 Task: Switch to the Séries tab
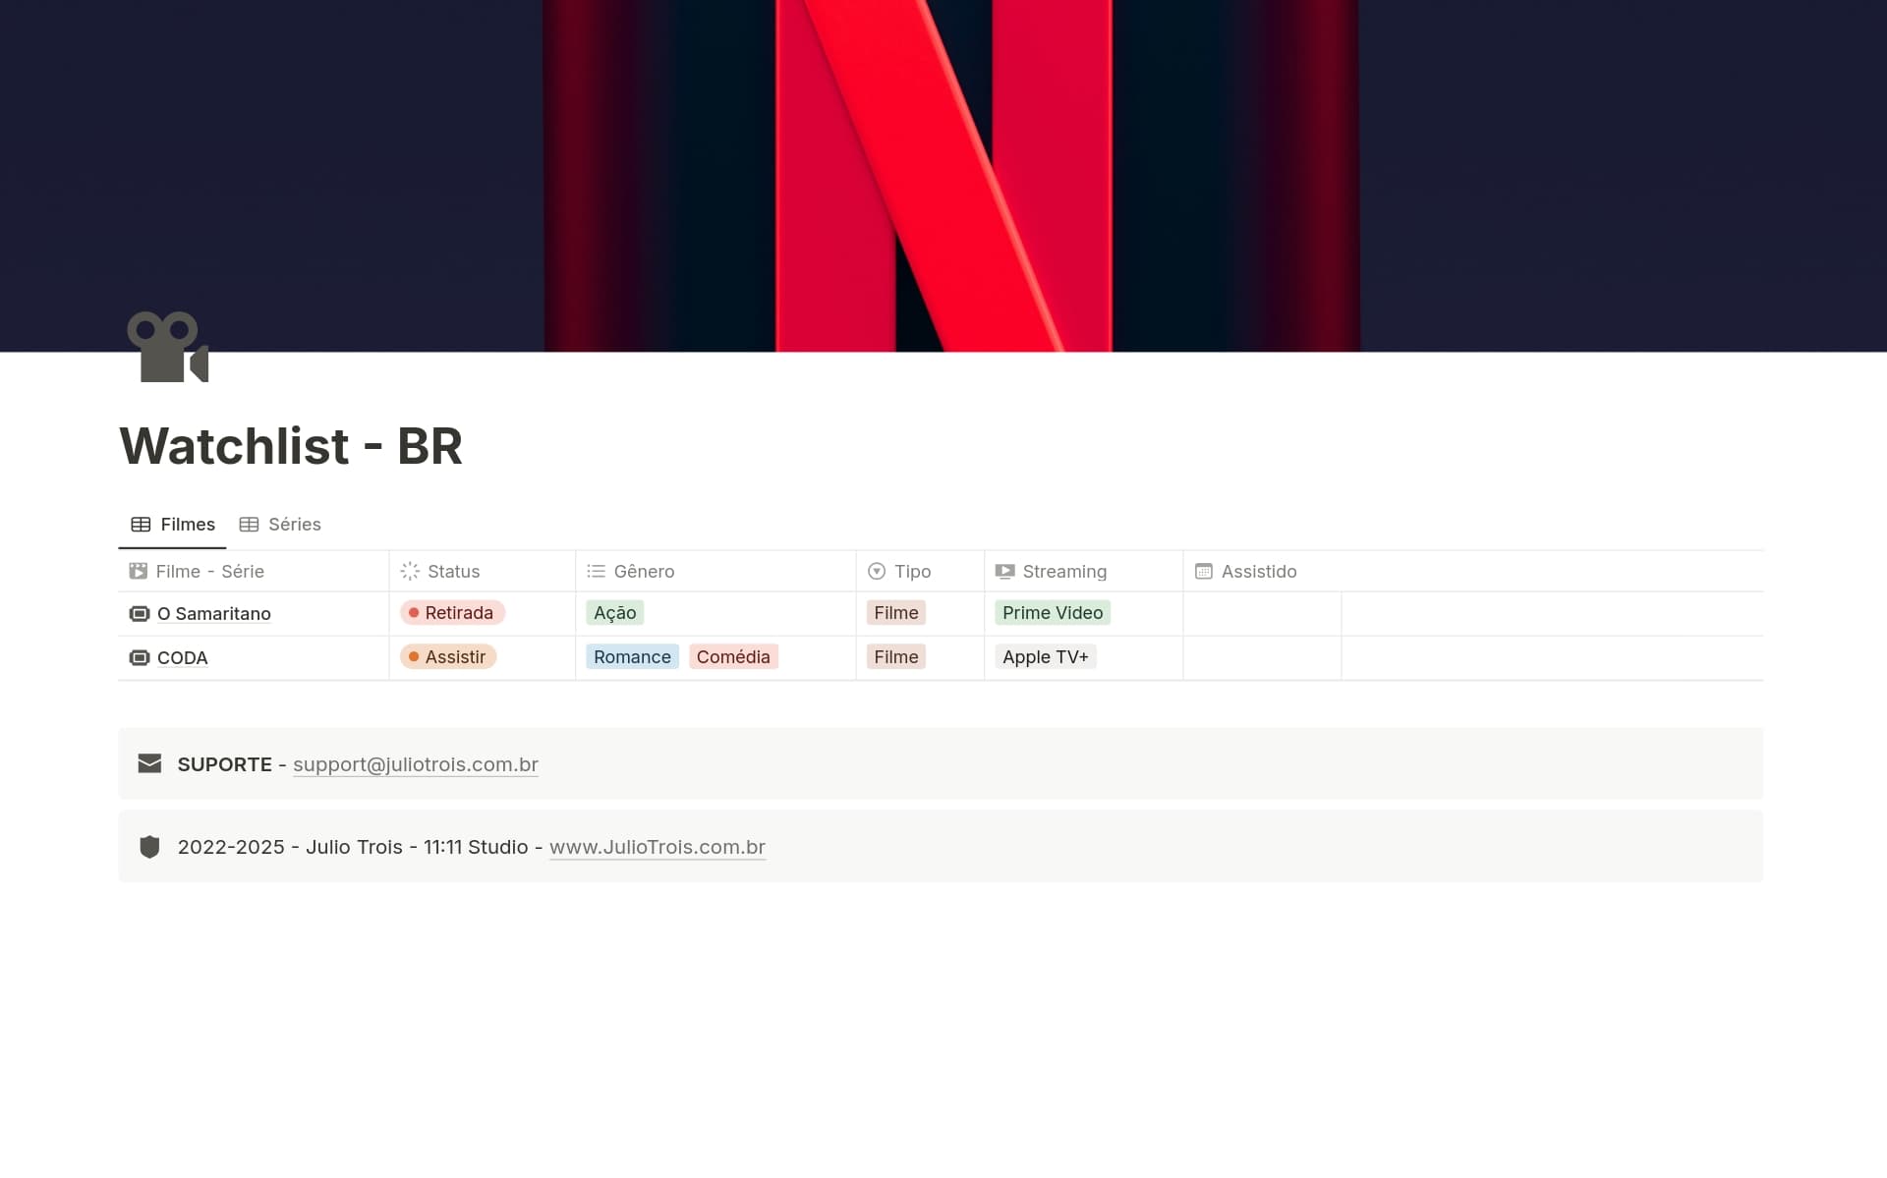tap(280, 524)
